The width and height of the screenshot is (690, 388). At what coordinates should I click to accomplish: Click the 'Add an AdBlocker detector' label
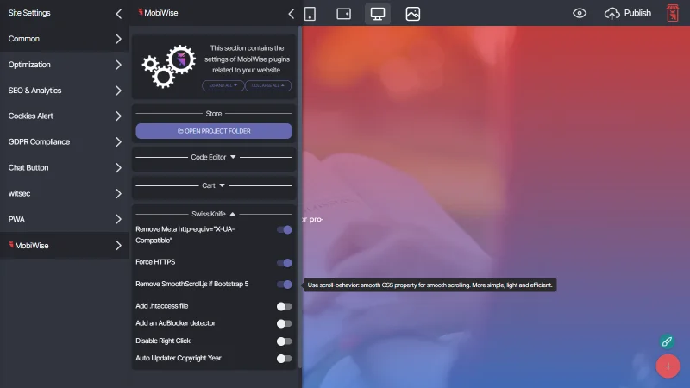(175, 322)
